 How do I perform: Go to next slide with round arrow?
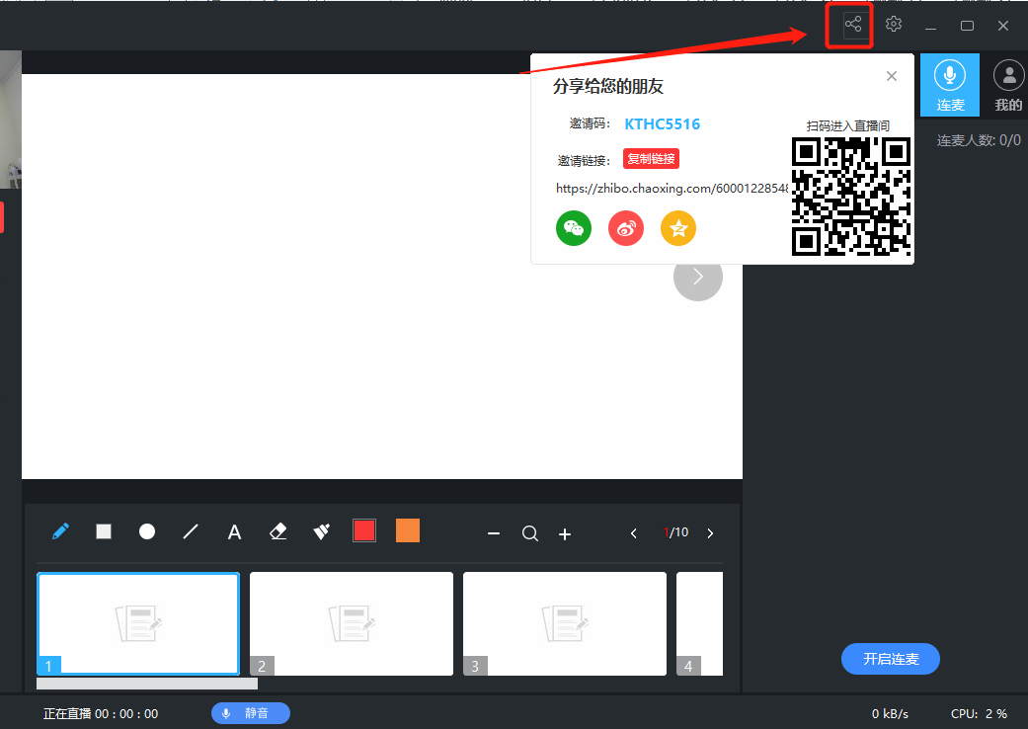697,276
